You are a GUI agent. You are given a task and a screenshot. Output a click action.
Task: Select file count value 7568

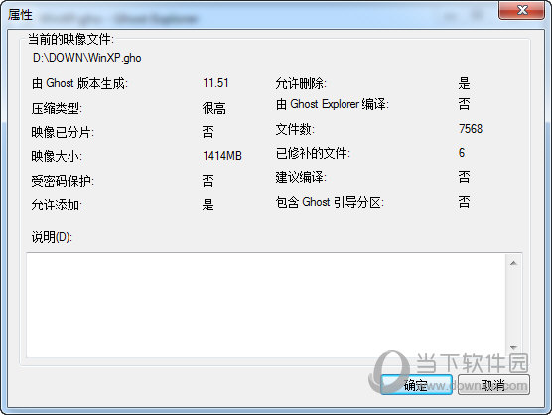point(471,129)
